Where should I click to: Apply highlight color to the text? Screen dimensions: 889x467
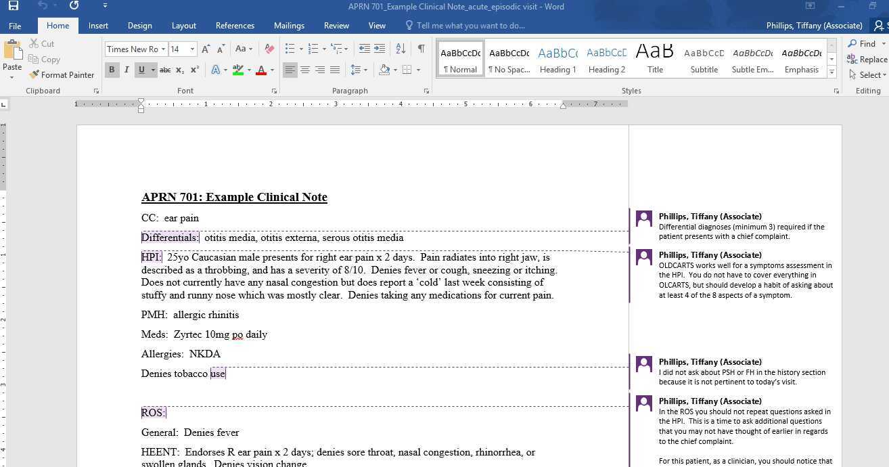237,69
